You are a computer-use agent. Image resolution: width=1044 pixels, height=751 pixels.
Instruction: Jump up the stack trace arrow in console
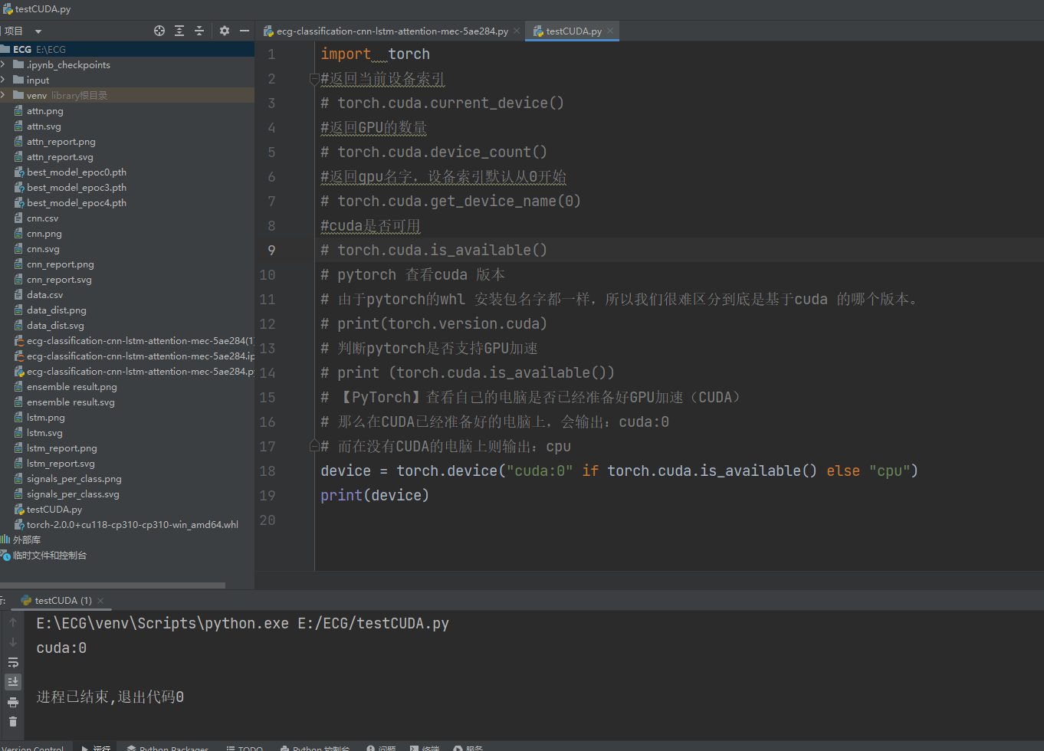pyautogui.click(x=13, y=622)
